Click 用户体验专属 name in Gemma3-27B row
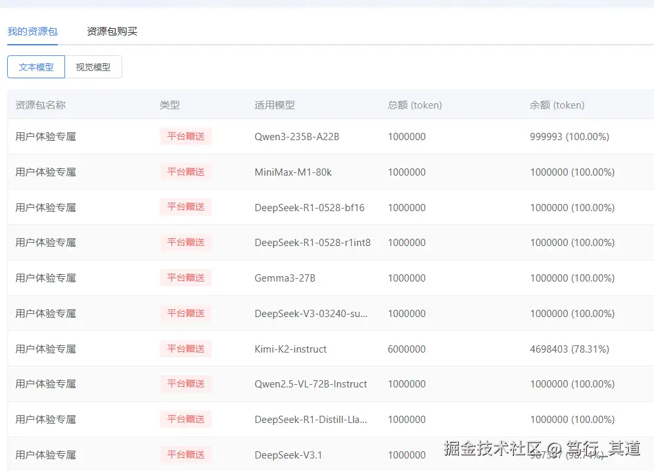Viewport: 654px width, 471px height. pyautogui.click(x=45, y=278)
